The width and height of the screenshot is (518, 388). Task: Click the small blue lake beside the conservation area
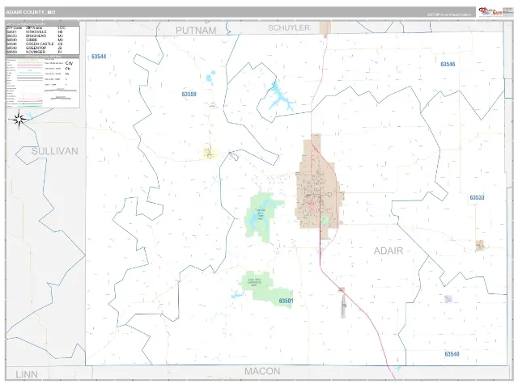[237, 294]
